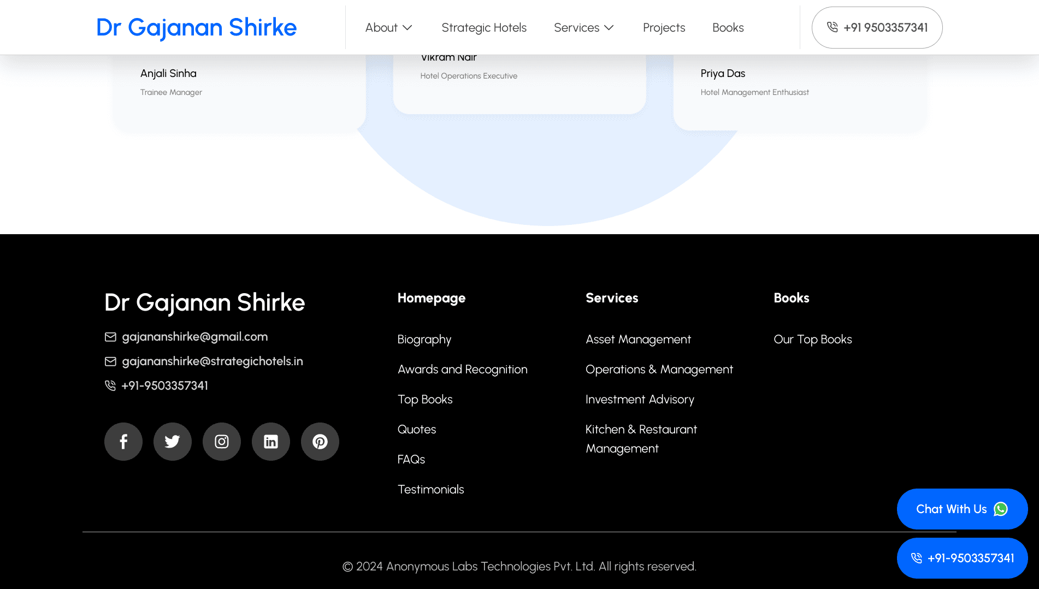
Task: Click the blue Dr Gajanan Shirke logo
Action: click(x=196, y=28)
